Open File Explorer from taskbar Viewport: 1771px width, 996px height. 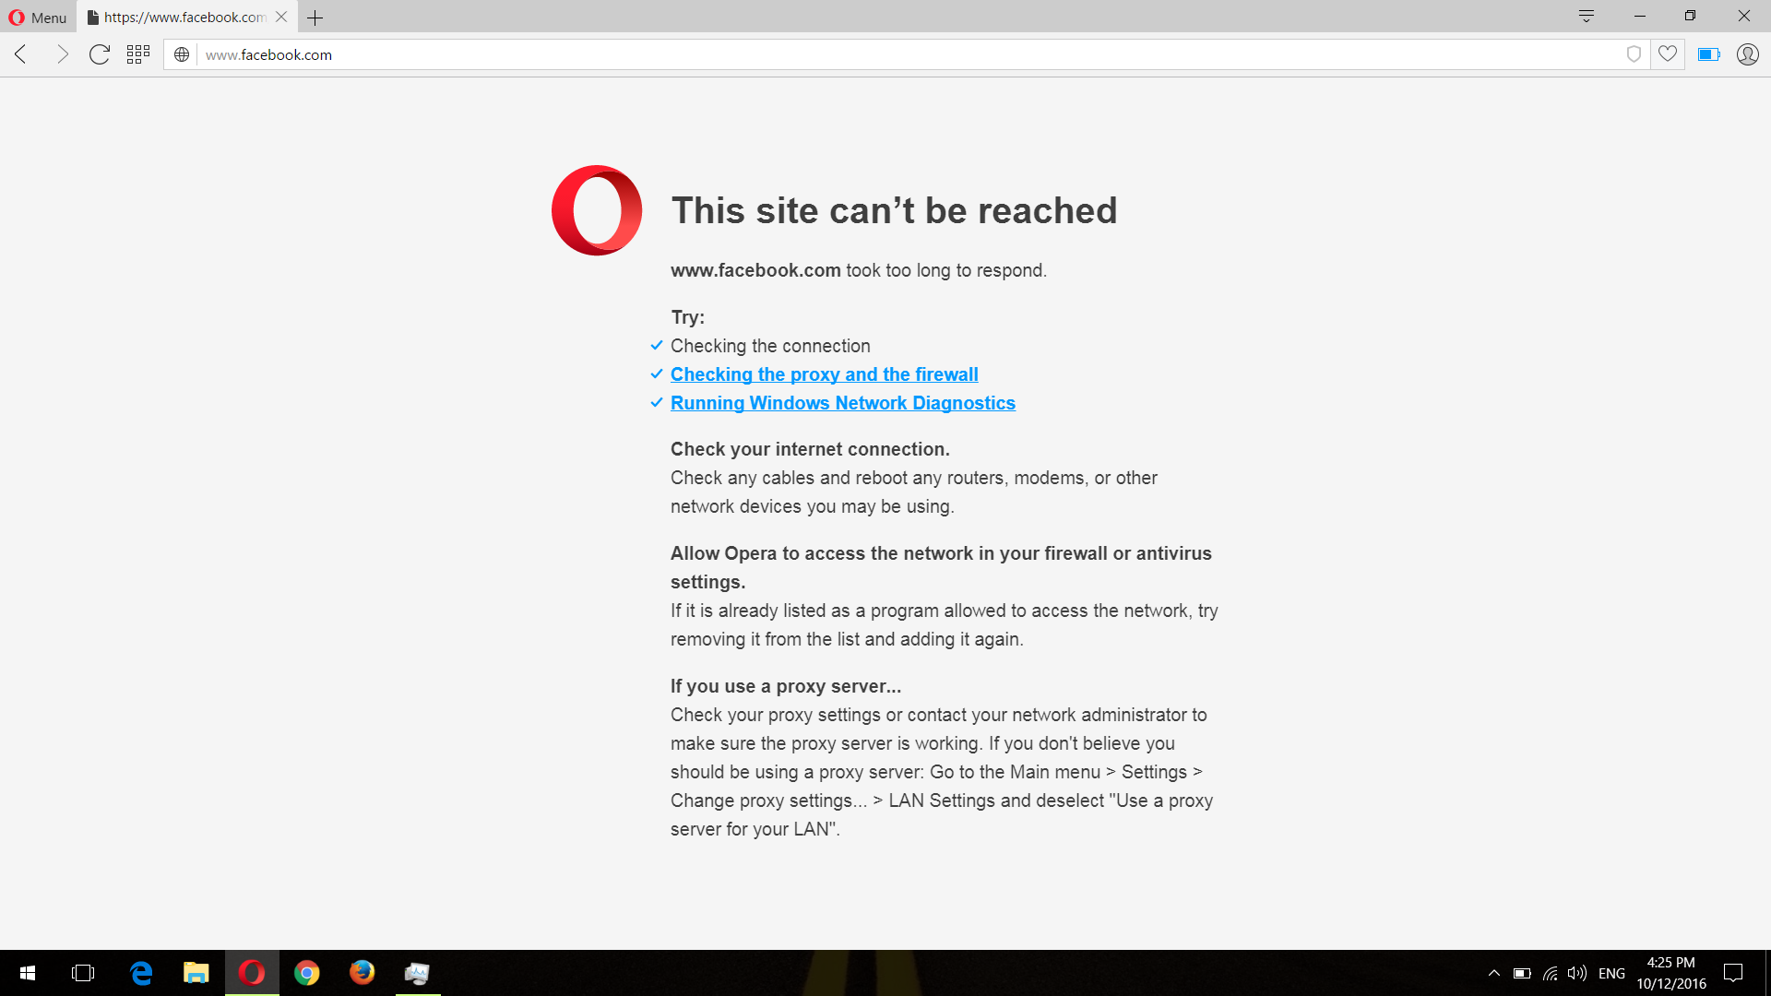(196, 973)
